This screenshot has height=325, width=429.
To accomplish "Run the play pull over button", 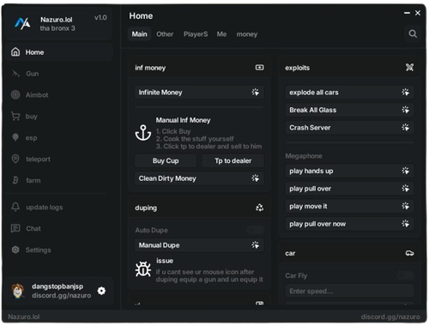I will point(349,189).
